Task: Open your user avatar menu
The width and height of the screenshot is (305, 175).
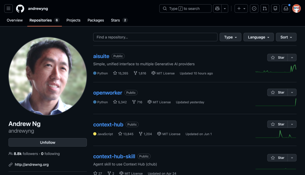Action: 297,8
